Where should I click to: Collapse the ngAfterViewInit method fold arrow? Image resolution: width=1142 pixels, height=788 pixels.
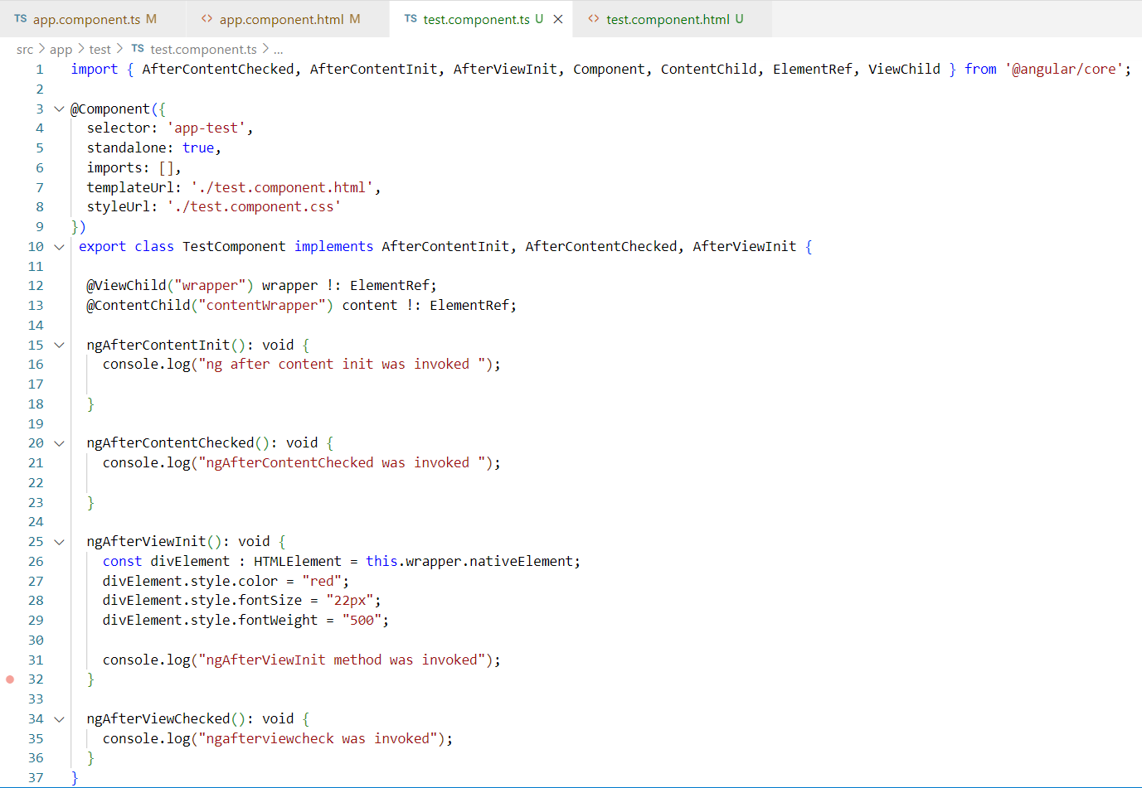tap(59, 542)
